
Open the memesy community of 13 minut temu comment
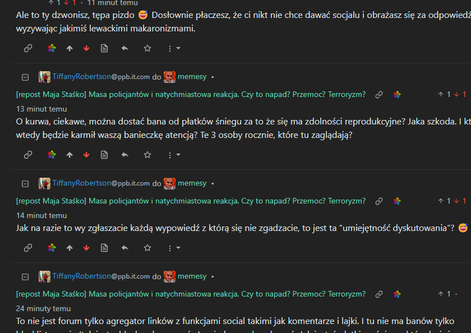(192, 77)
